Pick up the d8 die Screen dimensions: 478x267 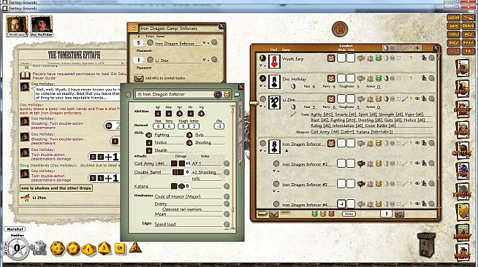coord(104,248)
